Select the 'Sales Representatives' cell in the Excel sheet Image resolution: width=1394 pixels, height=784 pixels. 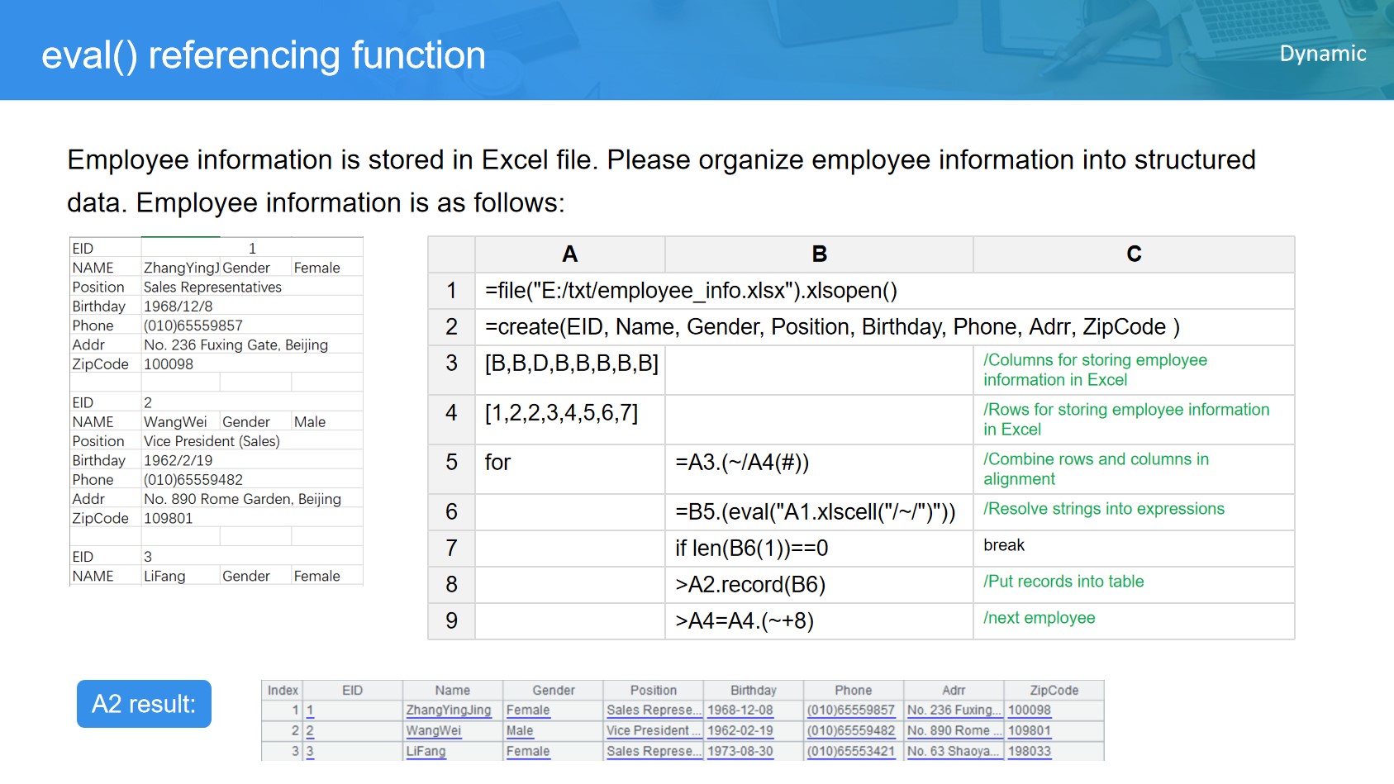[212, 287]
